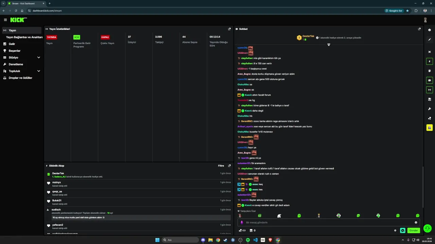Screen dimensions: 435x244
Task: Pop out the Etkinlik Akışı panel
Action: click(x=229, y=166)
